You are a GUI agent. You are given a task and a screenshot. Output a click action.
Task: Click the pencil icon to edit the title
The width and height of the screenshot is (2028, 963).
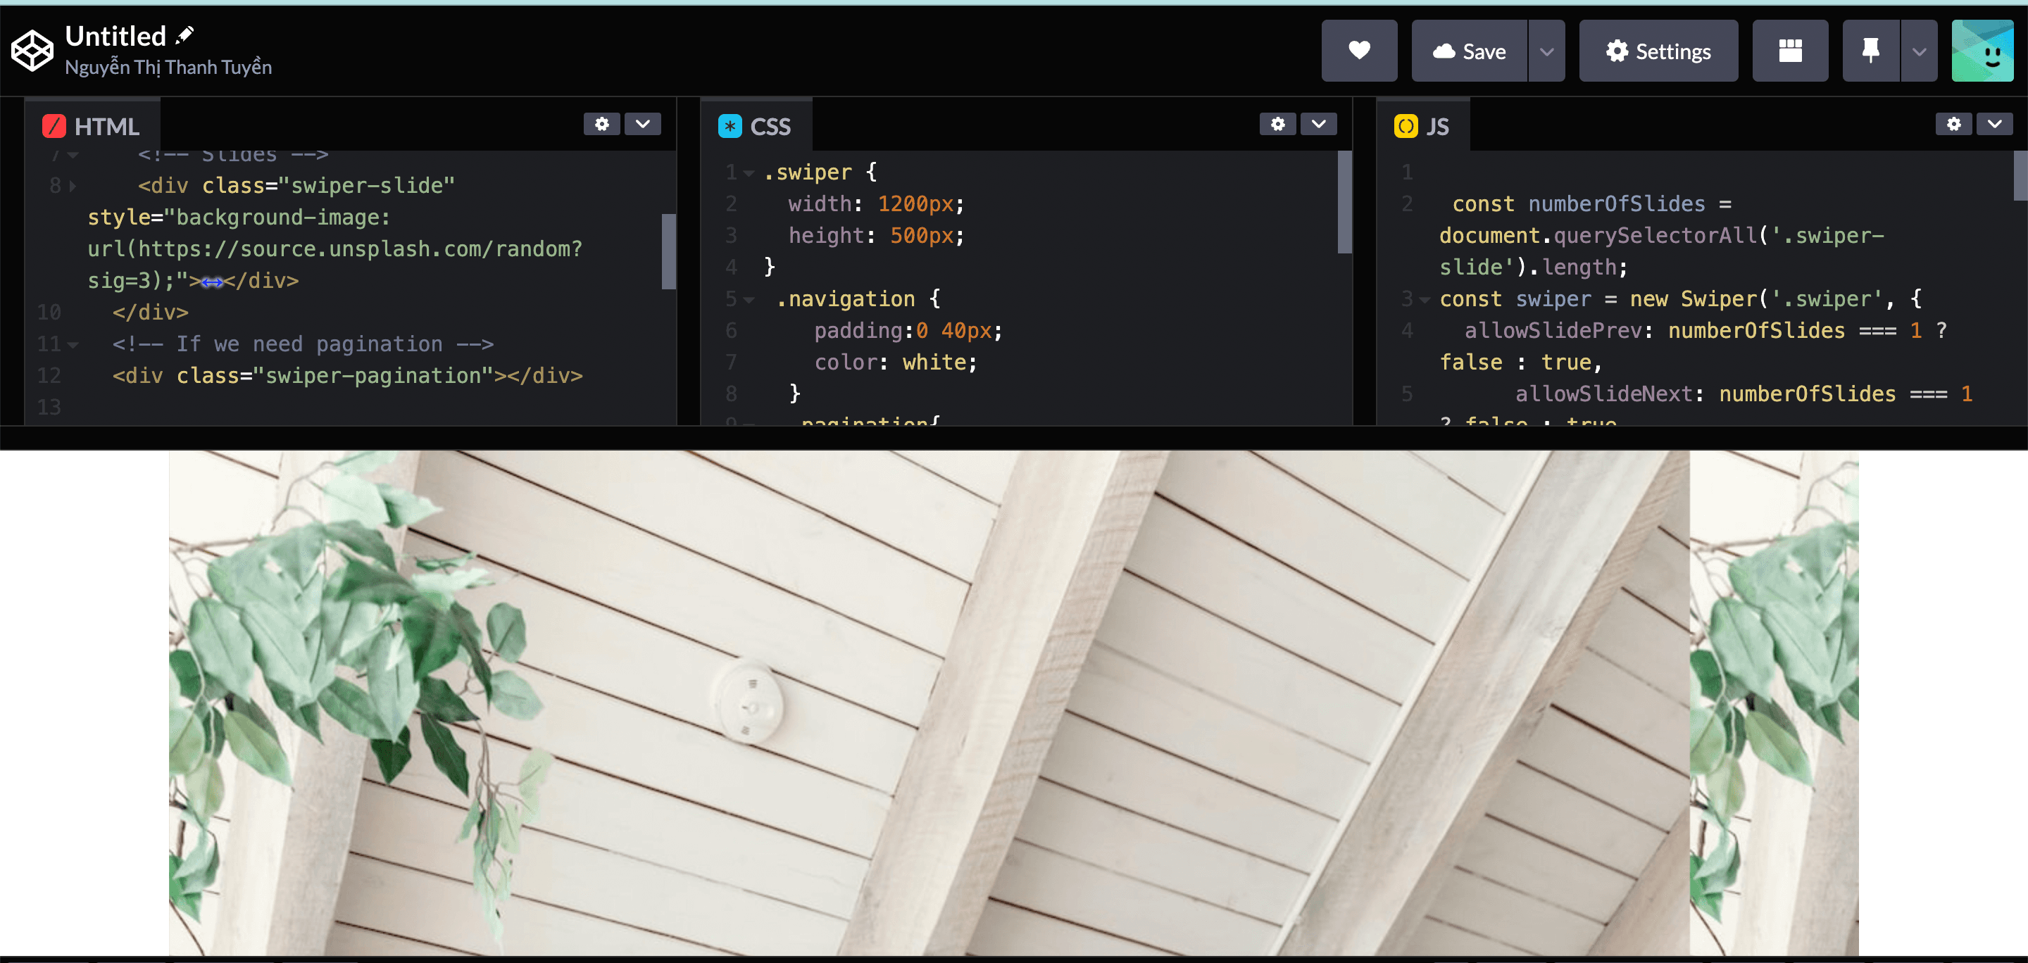point(185,34)
